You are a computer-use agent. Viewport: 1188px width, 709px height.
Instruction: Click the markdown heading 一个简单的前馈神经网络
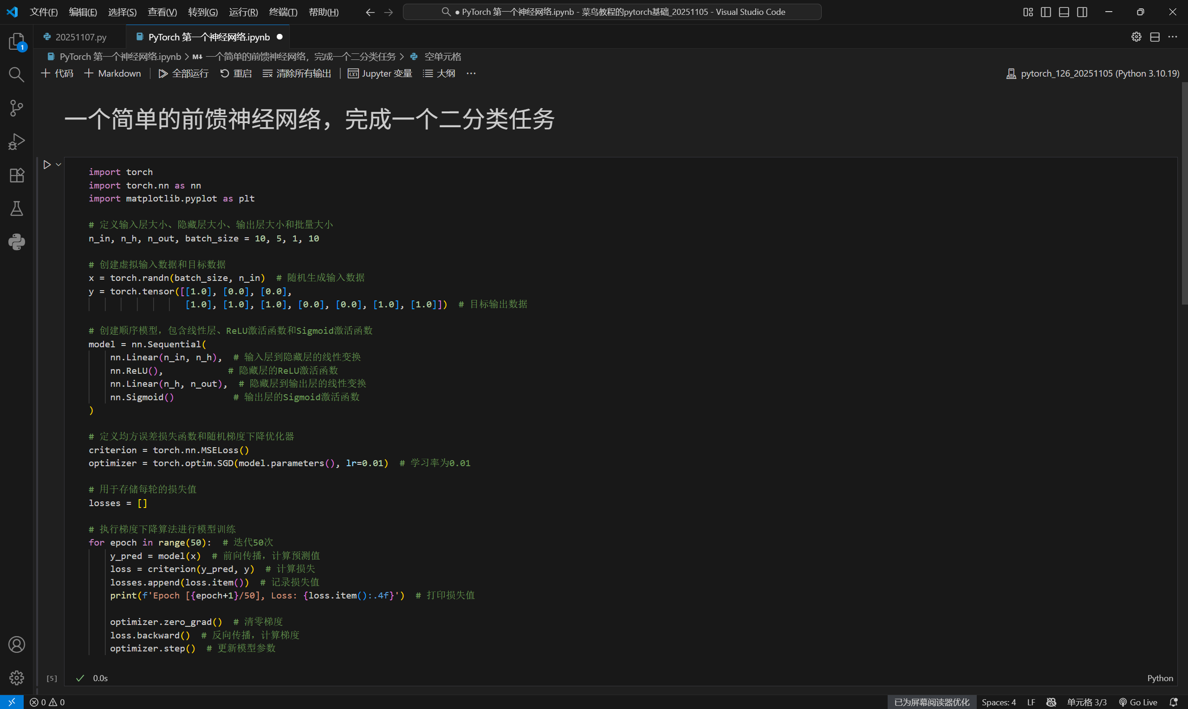(310, 119)
